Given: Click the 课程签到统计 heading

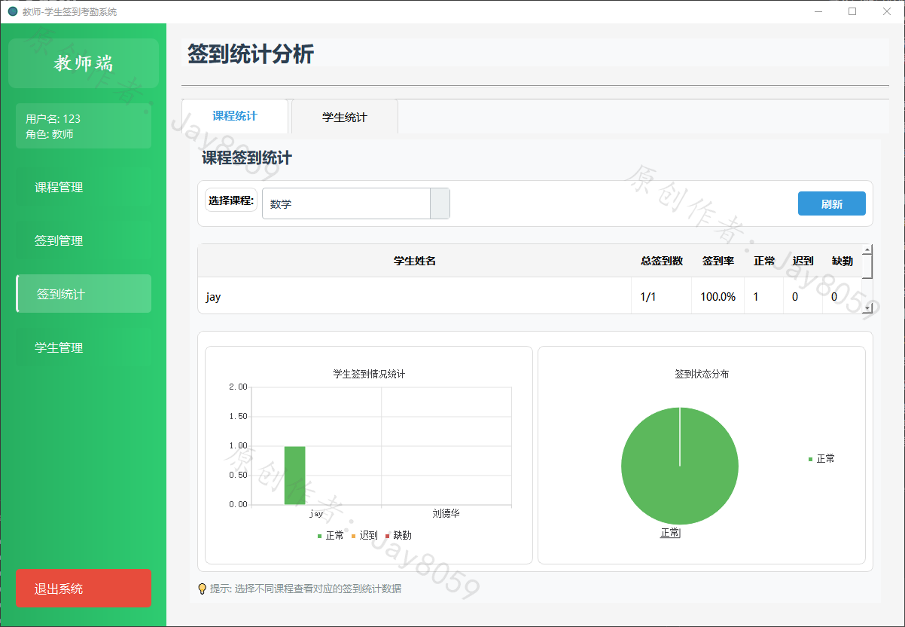Looking at the screenshot, I should [x=247, y=158].
